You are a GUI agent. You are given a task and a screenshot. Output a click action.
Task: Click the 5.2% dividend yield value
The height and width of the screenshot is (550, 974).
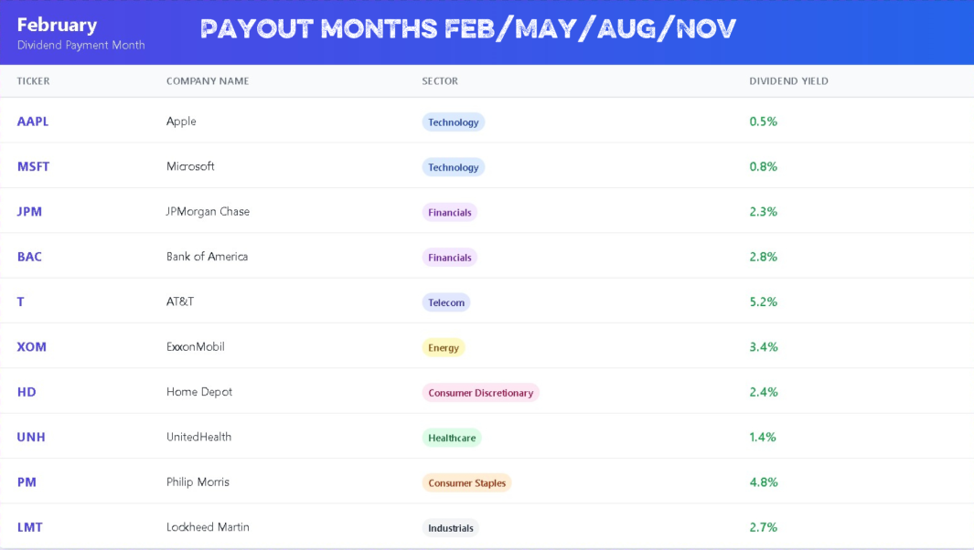click(764, 301)
